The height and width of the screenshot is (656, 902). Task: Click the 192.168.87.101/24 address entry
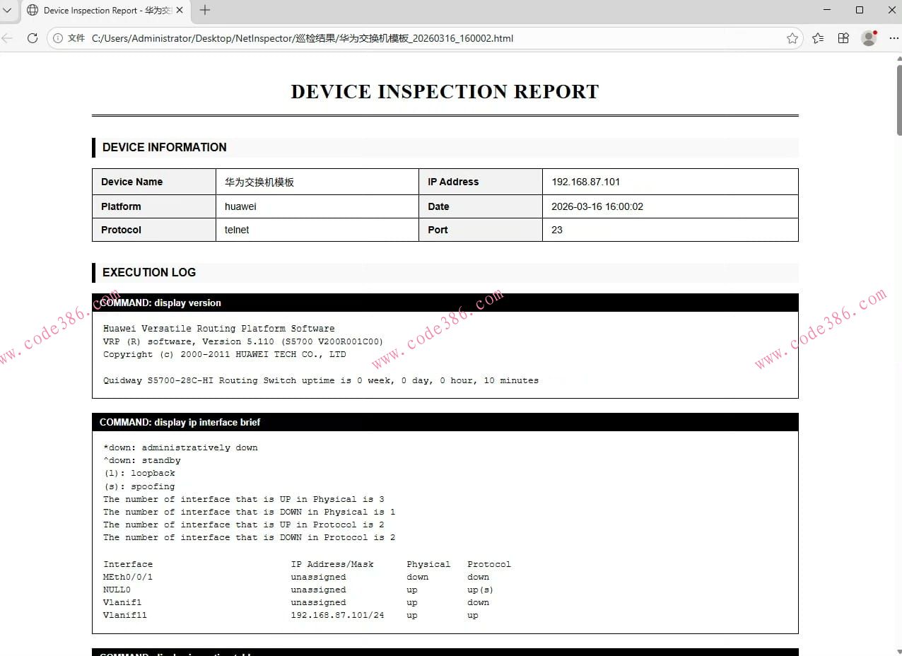(x=338, y=615)
